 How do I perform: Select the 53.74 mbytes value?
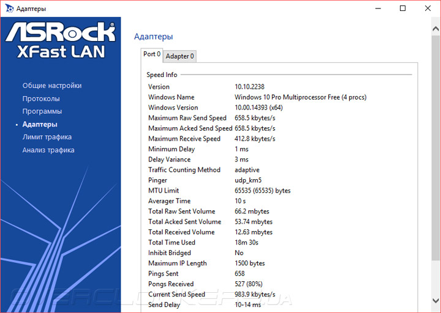pyautogui.click(x=254, y=222)
